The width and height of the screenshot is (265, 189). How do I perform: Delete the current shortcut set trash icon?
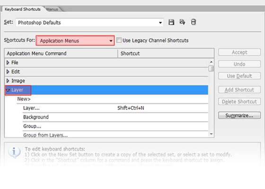coord(194,22)
